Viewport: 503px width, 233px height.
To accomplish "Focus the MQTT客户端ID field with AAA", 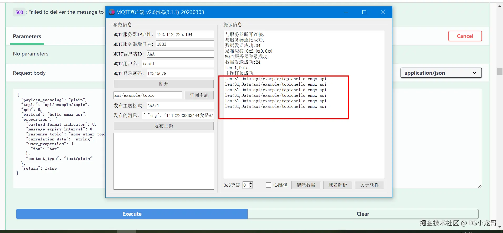I will coord(180,54).
